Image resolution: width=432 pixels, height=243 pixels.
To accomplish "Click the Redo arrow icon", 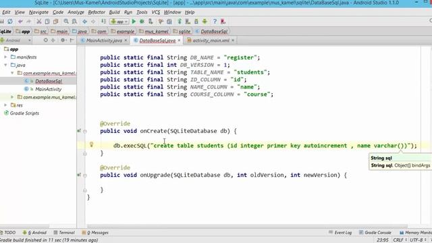I will point(28,22).
